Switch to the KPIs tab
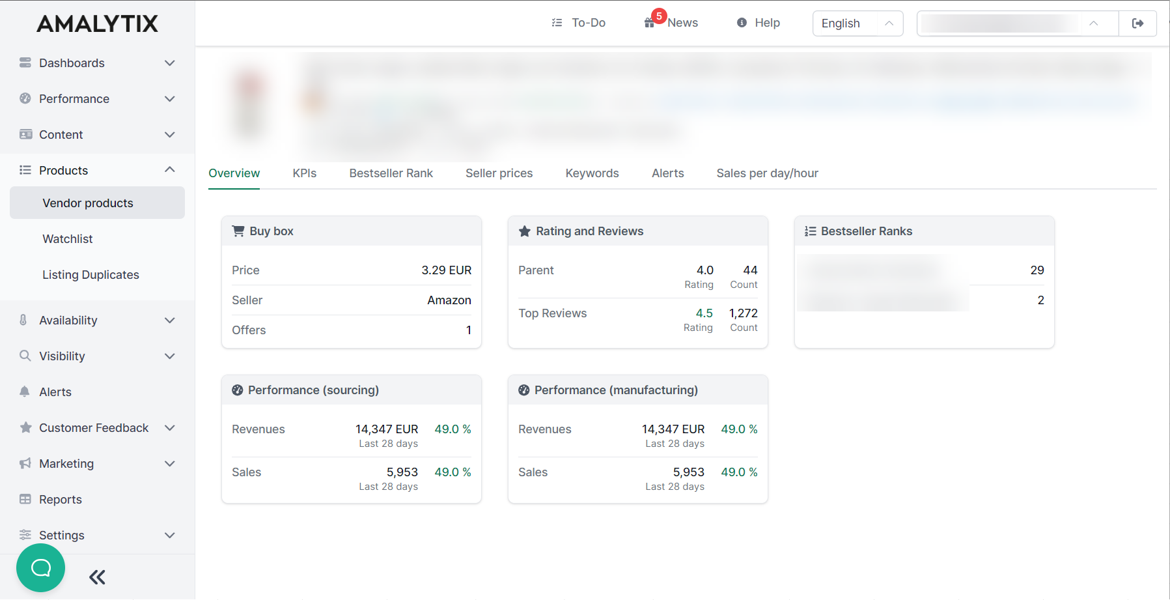The width and height of the screenshot is (1170, 600). (x=305, y=173)
